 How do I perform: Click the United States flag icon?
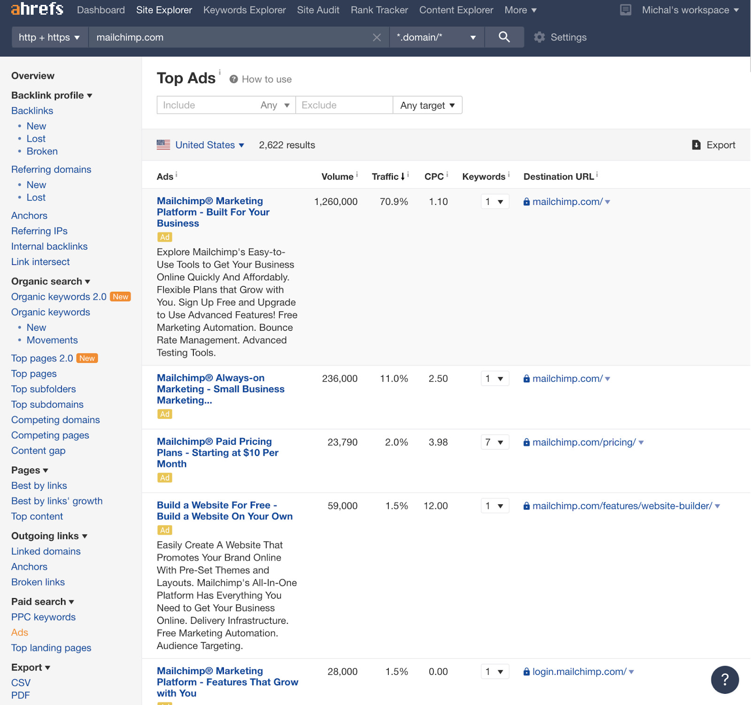163,145
